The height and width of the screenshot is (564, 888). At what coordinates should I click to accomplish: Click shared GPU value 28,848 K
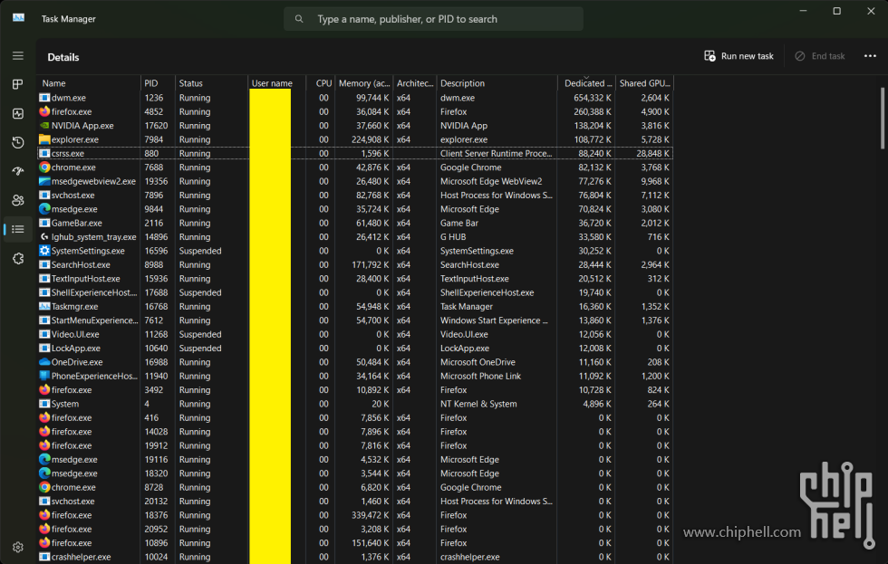pyautogui.click(x=652, y=153)
